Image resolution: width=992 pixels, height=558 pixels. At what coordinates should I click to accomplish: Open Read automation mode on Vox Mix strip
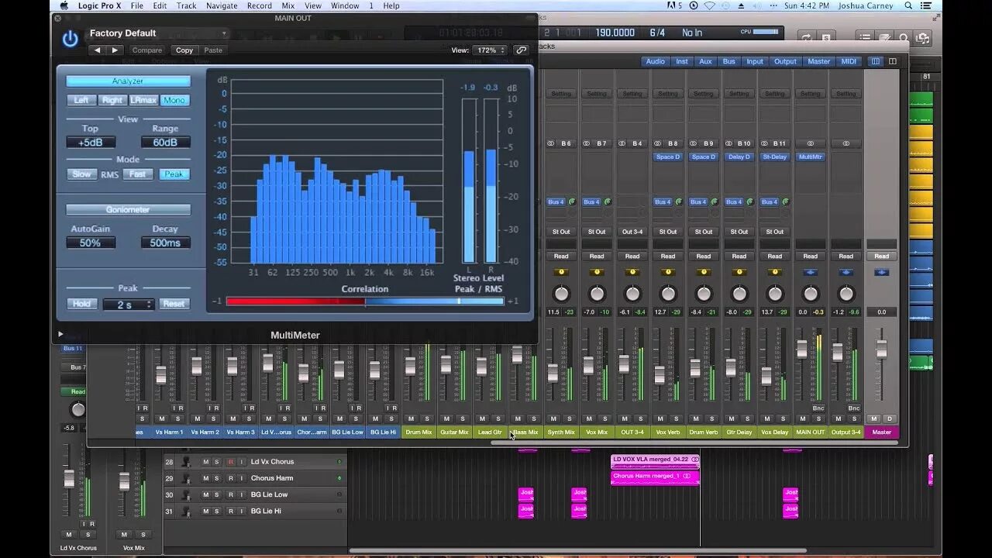(597, 256)
